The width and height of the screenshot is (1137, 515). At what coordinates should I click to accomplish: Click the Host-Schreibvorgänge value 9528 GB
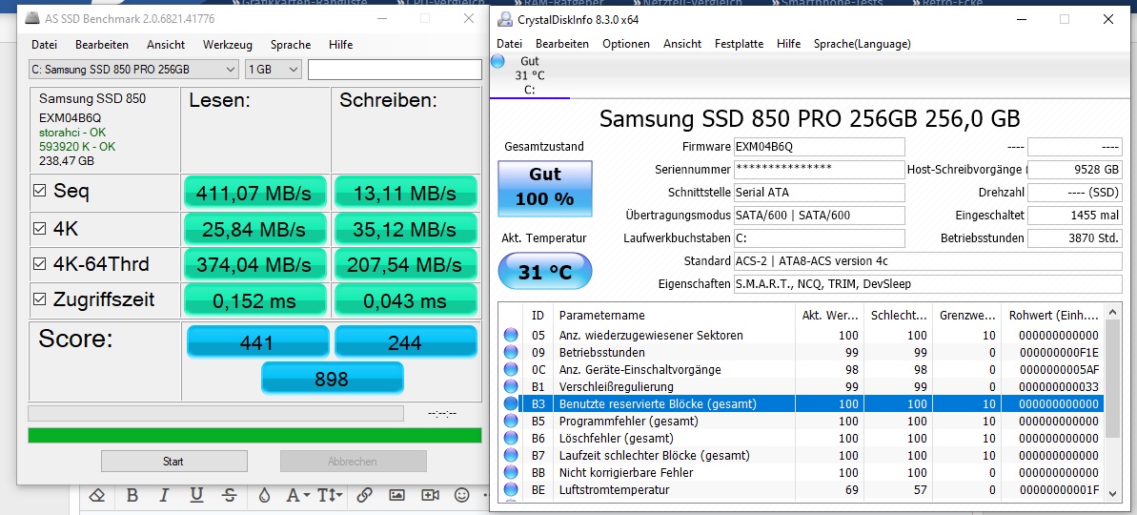click(1075, 170)
